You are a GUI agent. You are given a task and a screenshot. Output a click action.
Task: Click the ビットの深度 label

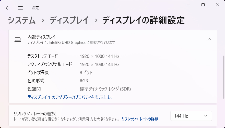click(x=38, y=72)
